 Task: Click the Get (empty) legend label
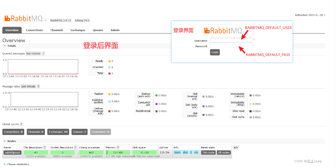click(x=190, y=115)
